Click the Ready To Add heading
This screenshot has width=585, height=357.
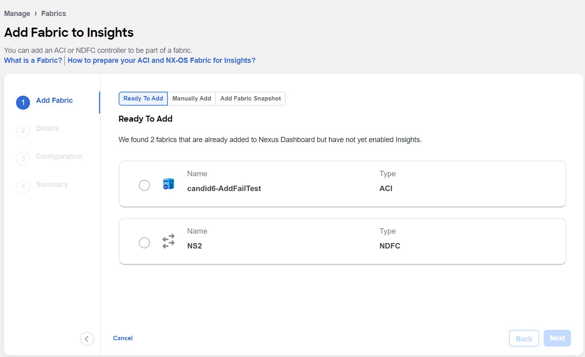(145, 119)
